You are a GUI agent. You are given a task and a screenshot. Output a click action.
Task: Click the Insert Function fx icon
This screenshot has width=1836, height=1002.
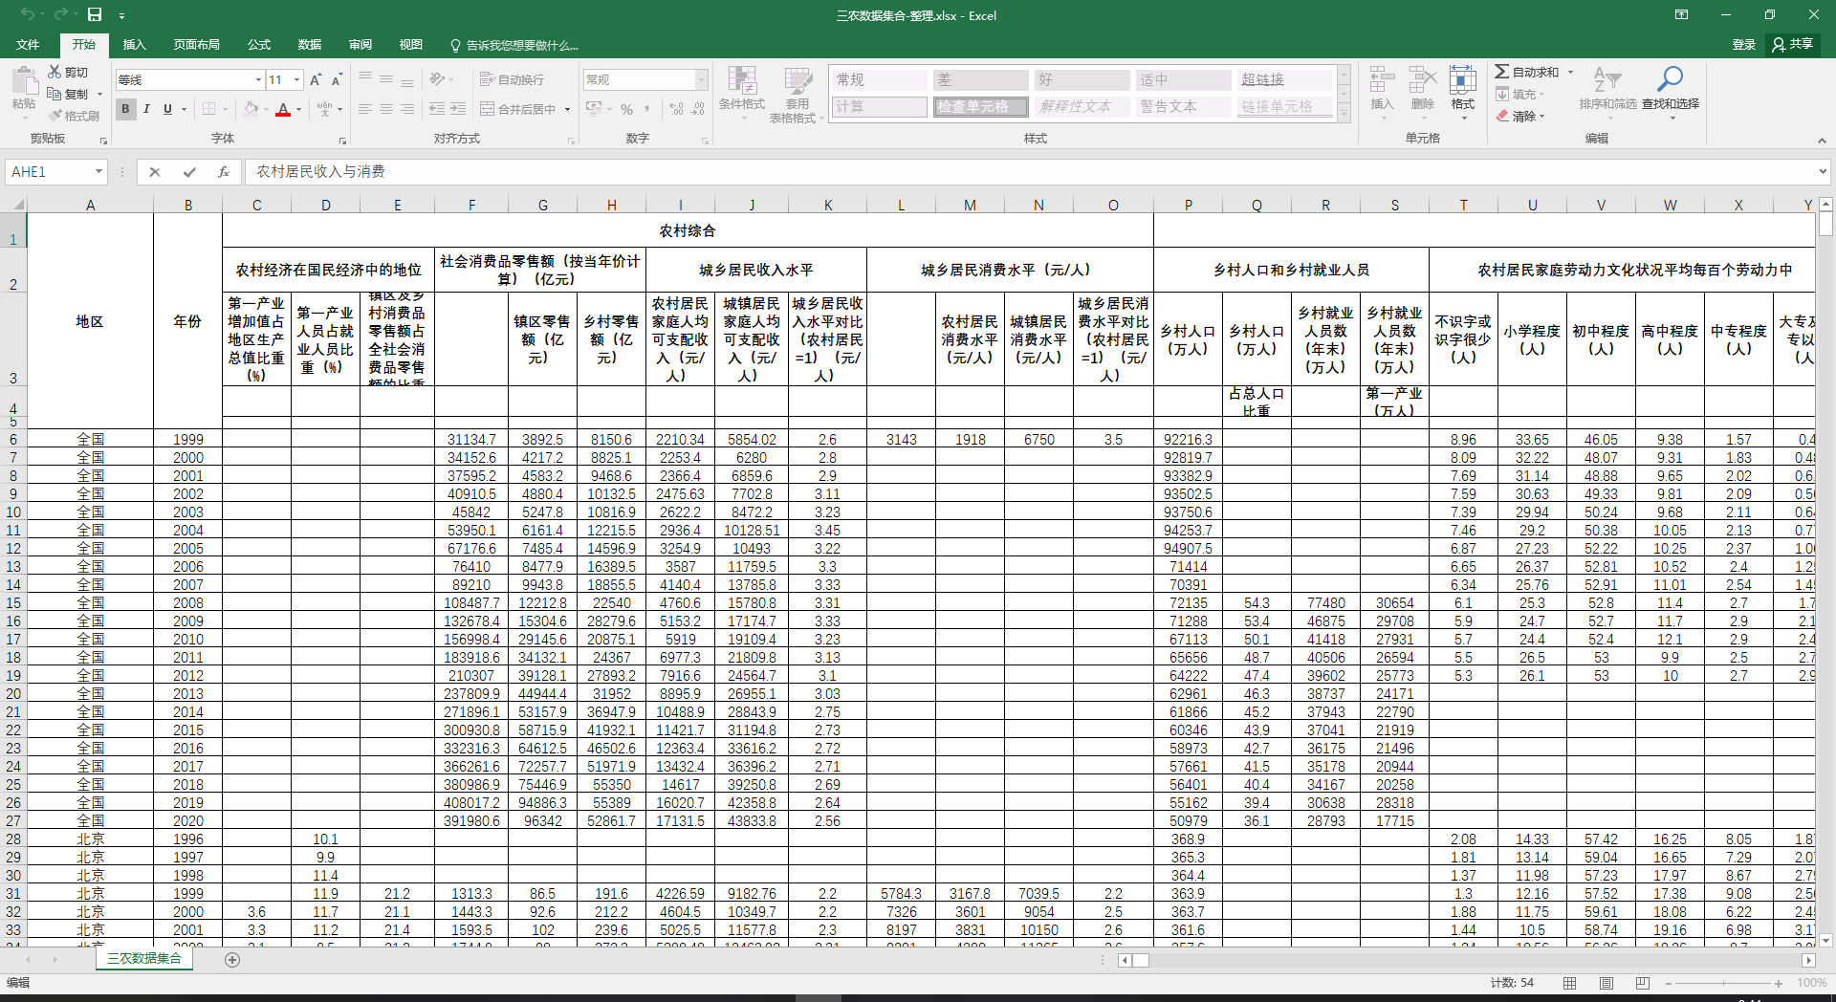click(223, 172)
